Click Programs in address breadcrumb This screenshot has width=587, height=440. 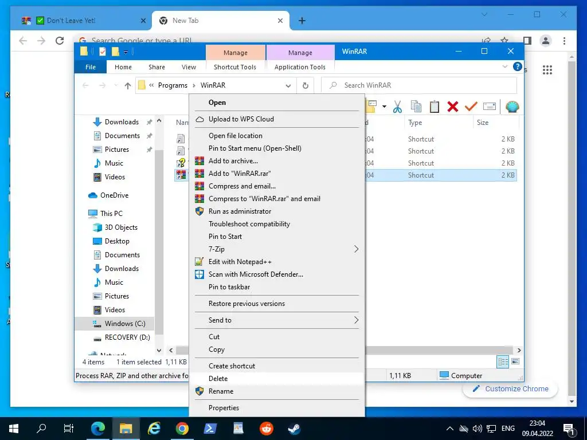[x=173, y=85]
